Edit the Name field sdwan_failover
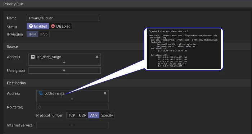 coord(63,18)
